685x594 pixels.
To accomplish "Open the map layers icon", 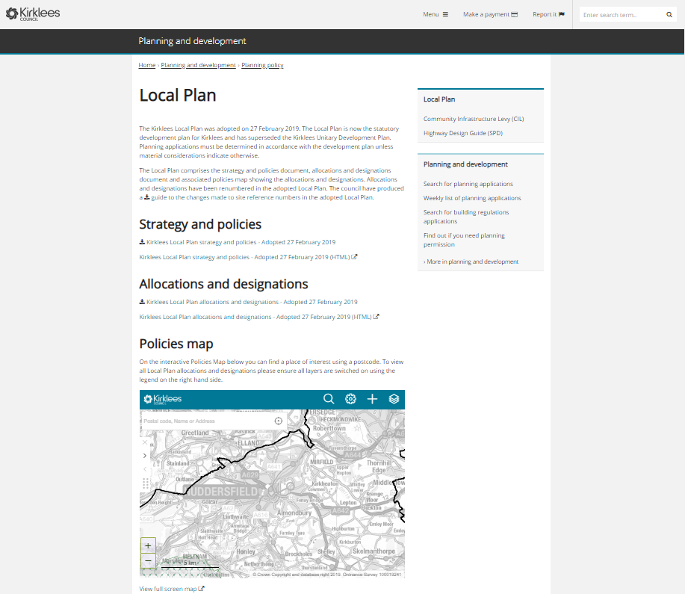I will coord(394,399).
